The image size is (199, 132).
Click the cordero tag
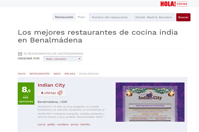[x=63, y=124]
